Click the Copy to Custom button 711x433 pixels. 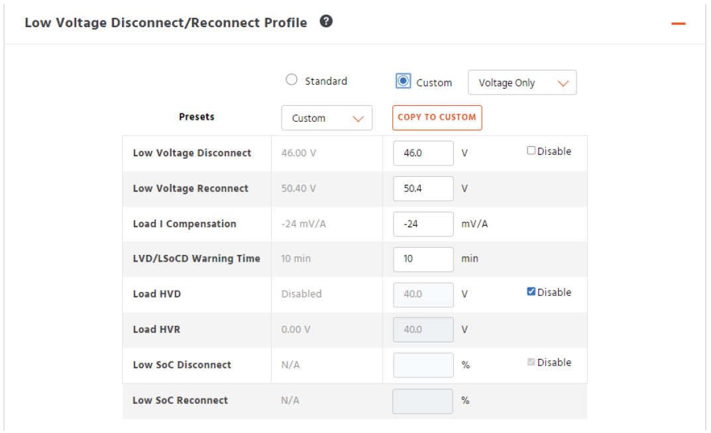pos(437,117)
